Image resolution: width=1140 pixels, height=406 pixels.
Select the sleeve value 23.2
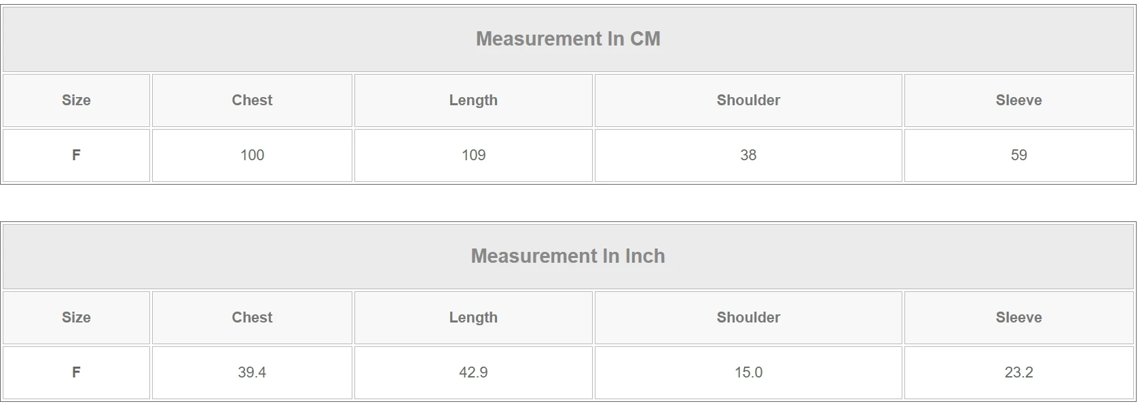[1018, 373]
